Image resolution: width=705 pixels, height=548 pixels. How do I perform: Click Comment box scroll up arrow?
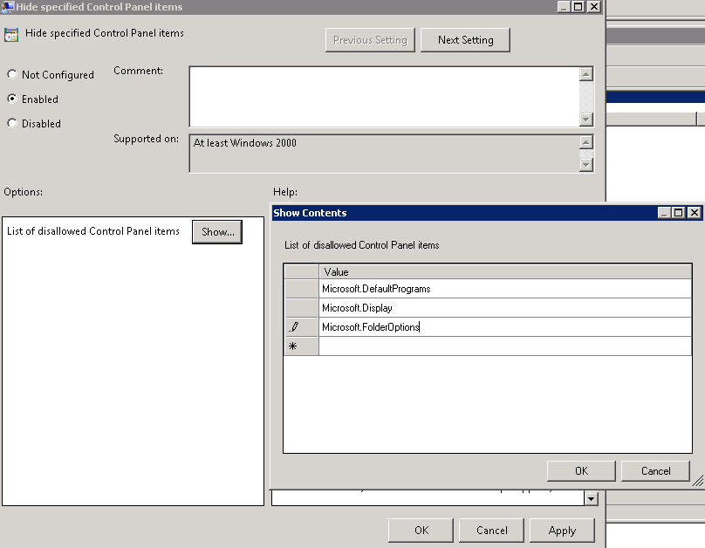click(x=585, y=73)
